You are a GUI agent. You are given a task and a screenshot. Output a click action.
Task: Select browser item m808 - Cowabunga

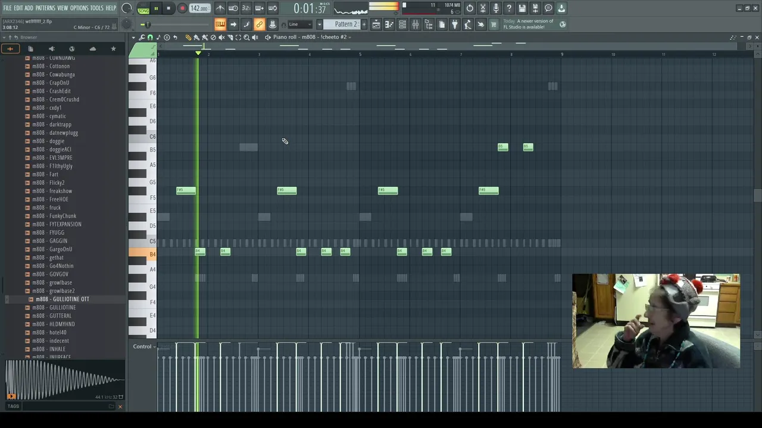(x=54, y=74)
